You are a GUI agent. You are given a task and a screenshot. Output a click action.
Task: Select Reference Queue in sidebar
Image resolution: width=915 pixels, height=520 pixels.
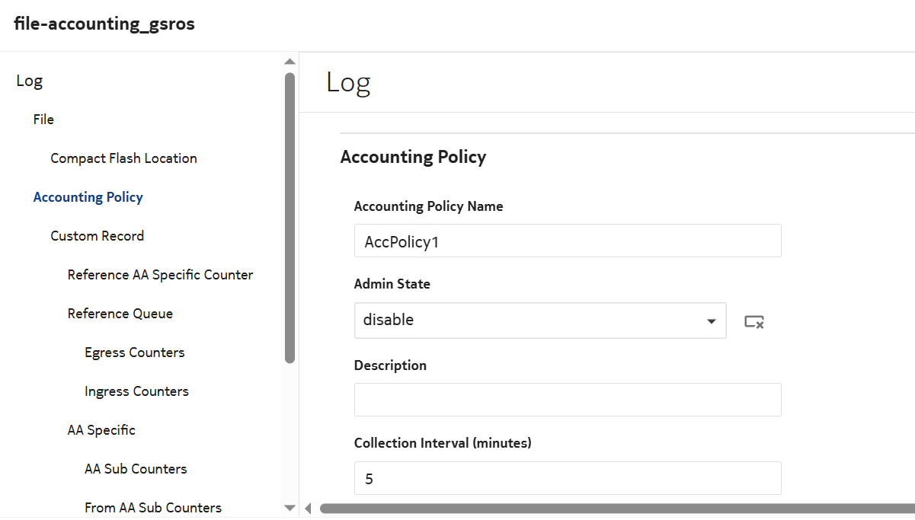pyautogui.click(x=120, y=314)
